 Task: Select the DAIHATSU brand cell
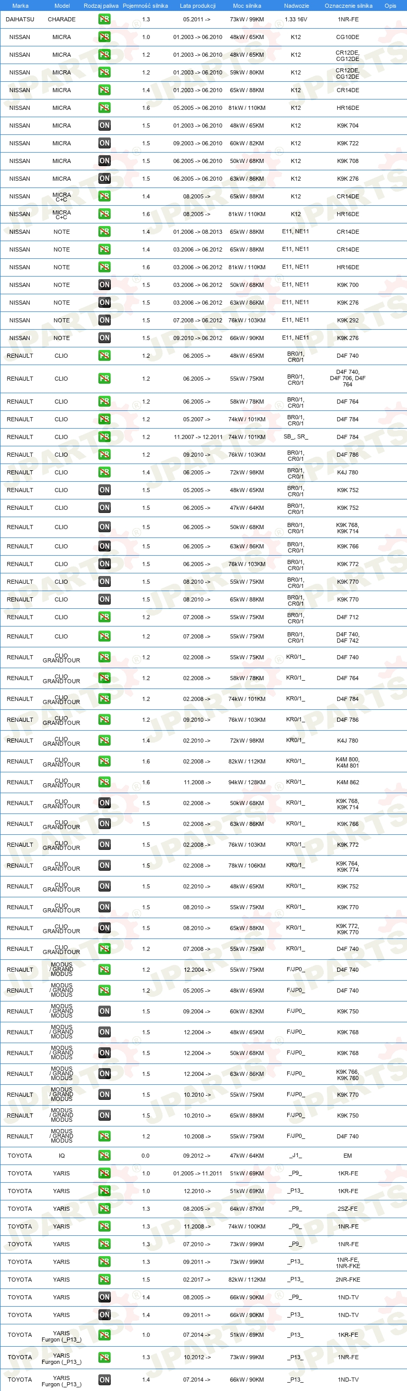coord(20,19)
